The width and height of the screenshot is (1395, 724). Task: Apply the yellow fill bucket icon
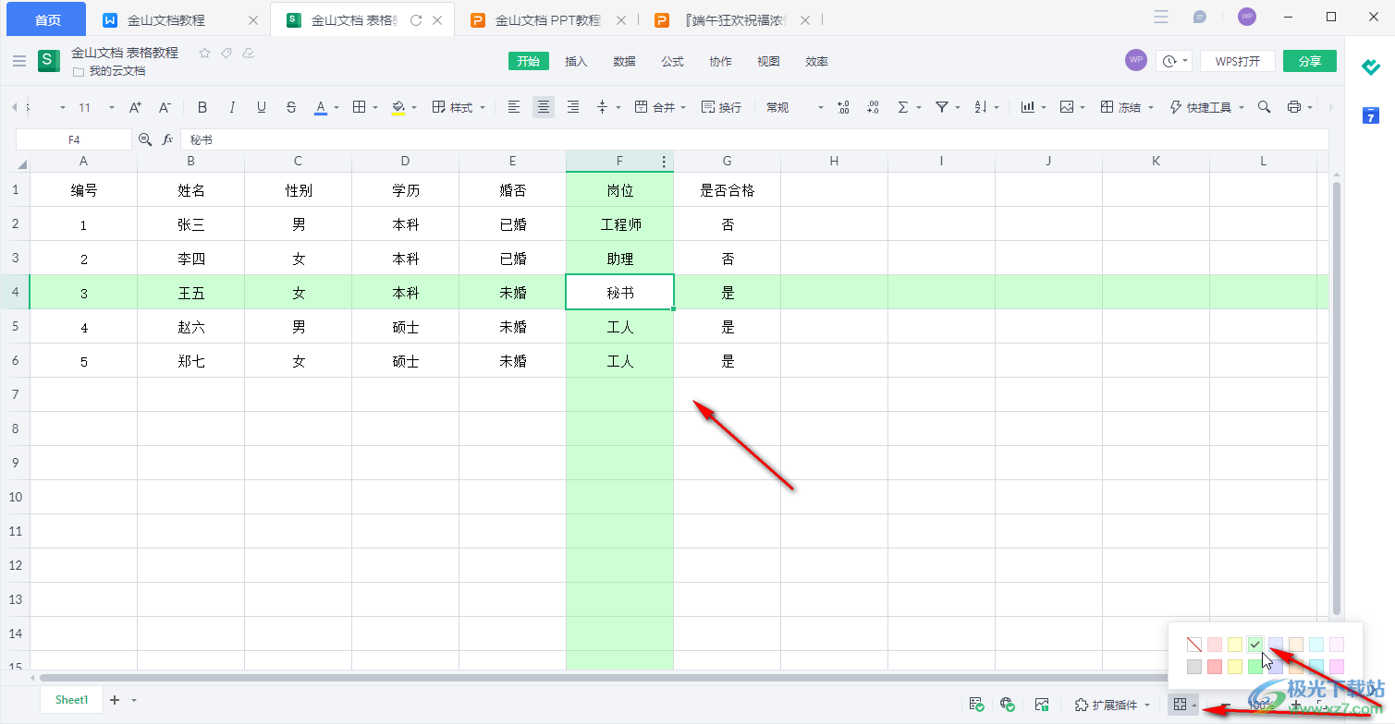(x=398, y=107)
